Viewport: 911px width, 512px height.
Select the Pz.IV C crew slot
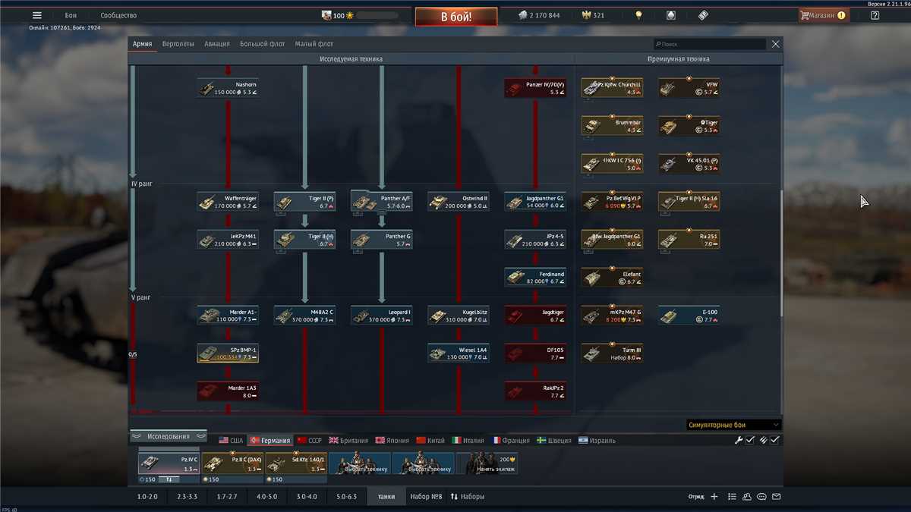[x=169, y=463]
